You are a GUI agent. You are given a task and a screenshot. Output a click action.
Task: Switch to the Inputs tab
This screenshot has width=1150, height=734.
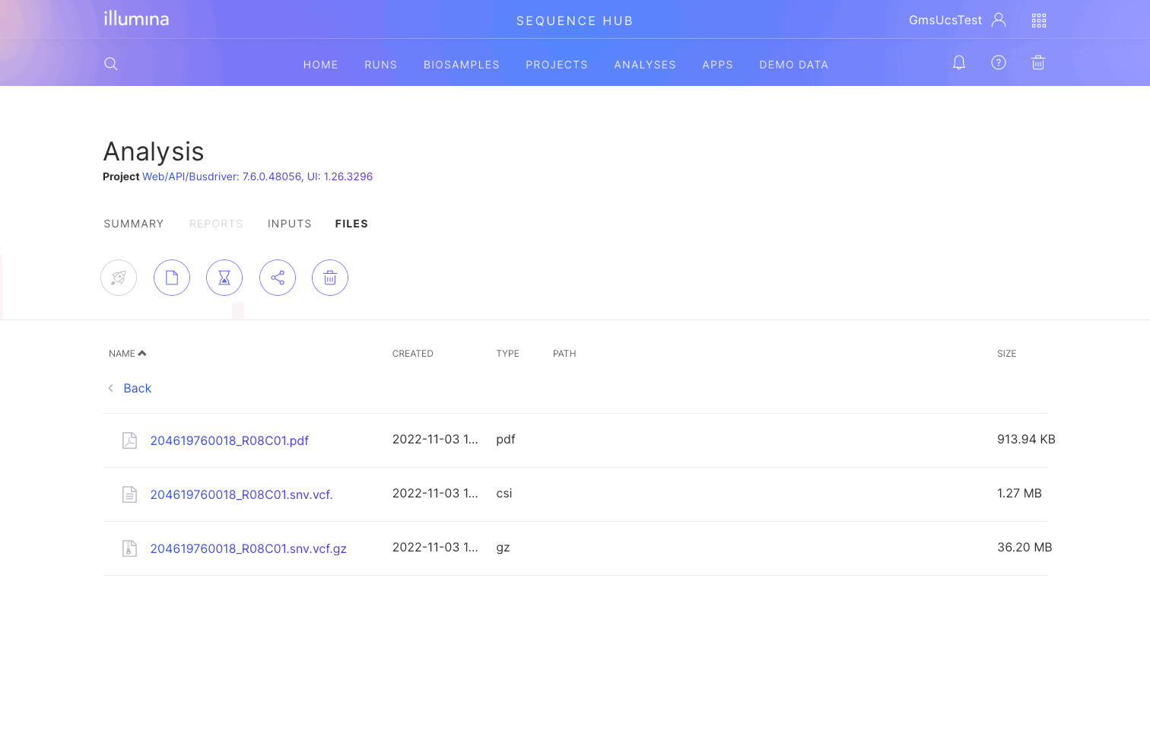[290, 224]
